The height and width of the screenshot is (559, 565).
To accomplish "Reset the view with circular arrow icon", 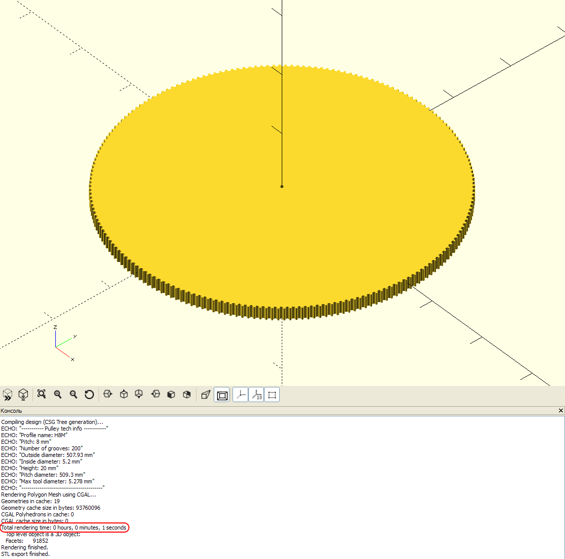I will (89, 394).
